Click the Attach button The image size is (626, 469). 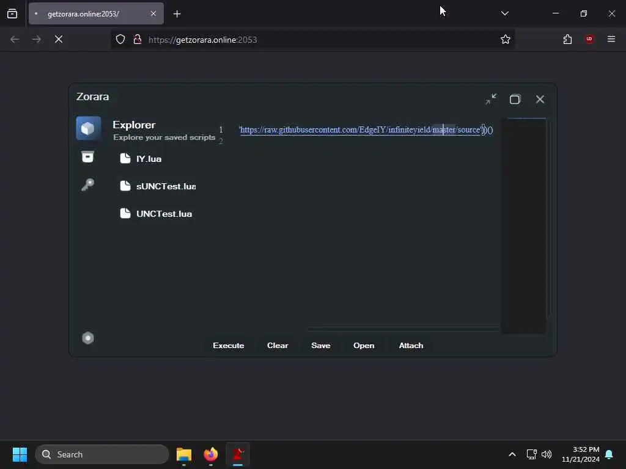(x=411, y=346)
